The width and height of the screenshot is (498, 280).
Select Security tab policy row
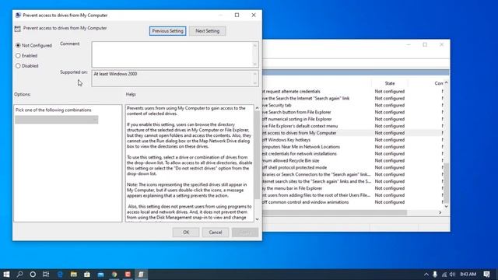pyautogui.click(x=352, y=106)
